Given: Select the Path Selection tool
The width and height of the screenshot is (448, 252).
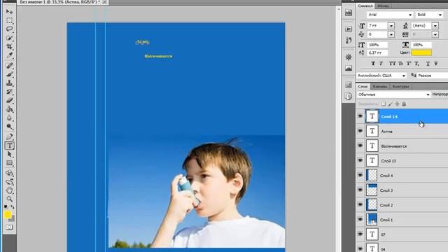Looking at the screenshot, I should tap(9, 154).
